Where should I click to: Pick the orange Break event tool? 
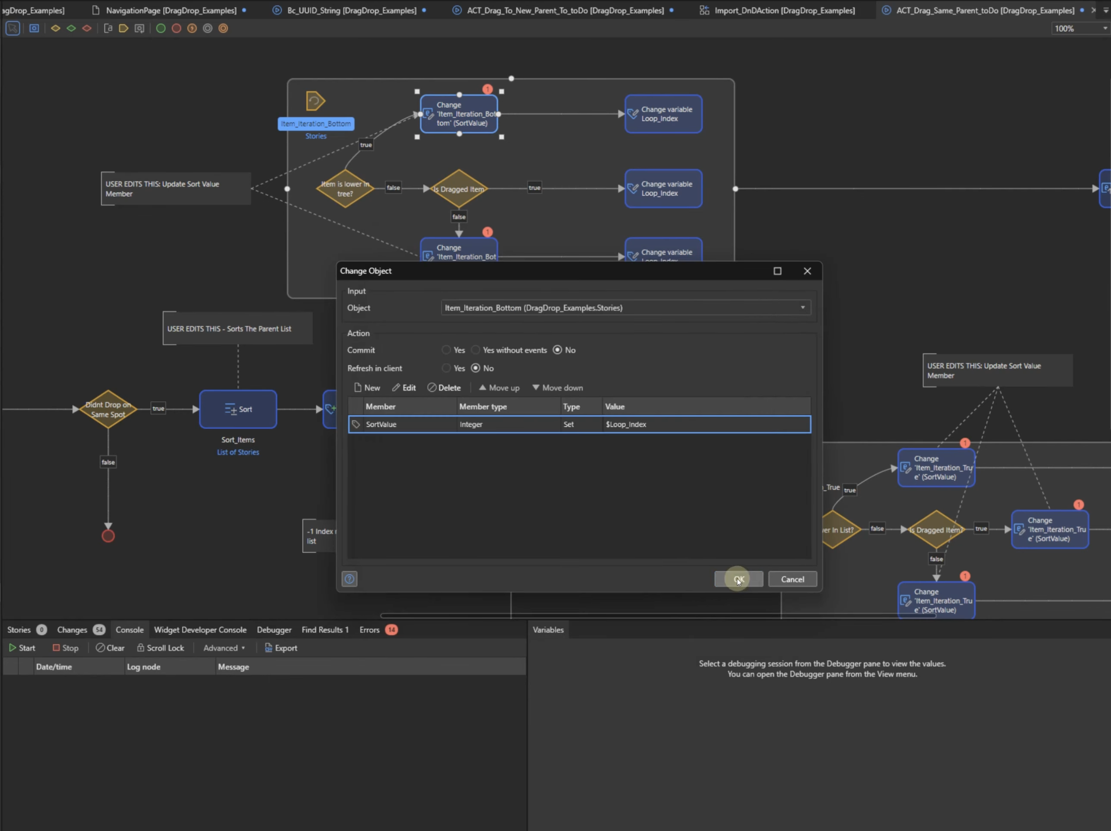pyautogui.click(x=223, y=28)
